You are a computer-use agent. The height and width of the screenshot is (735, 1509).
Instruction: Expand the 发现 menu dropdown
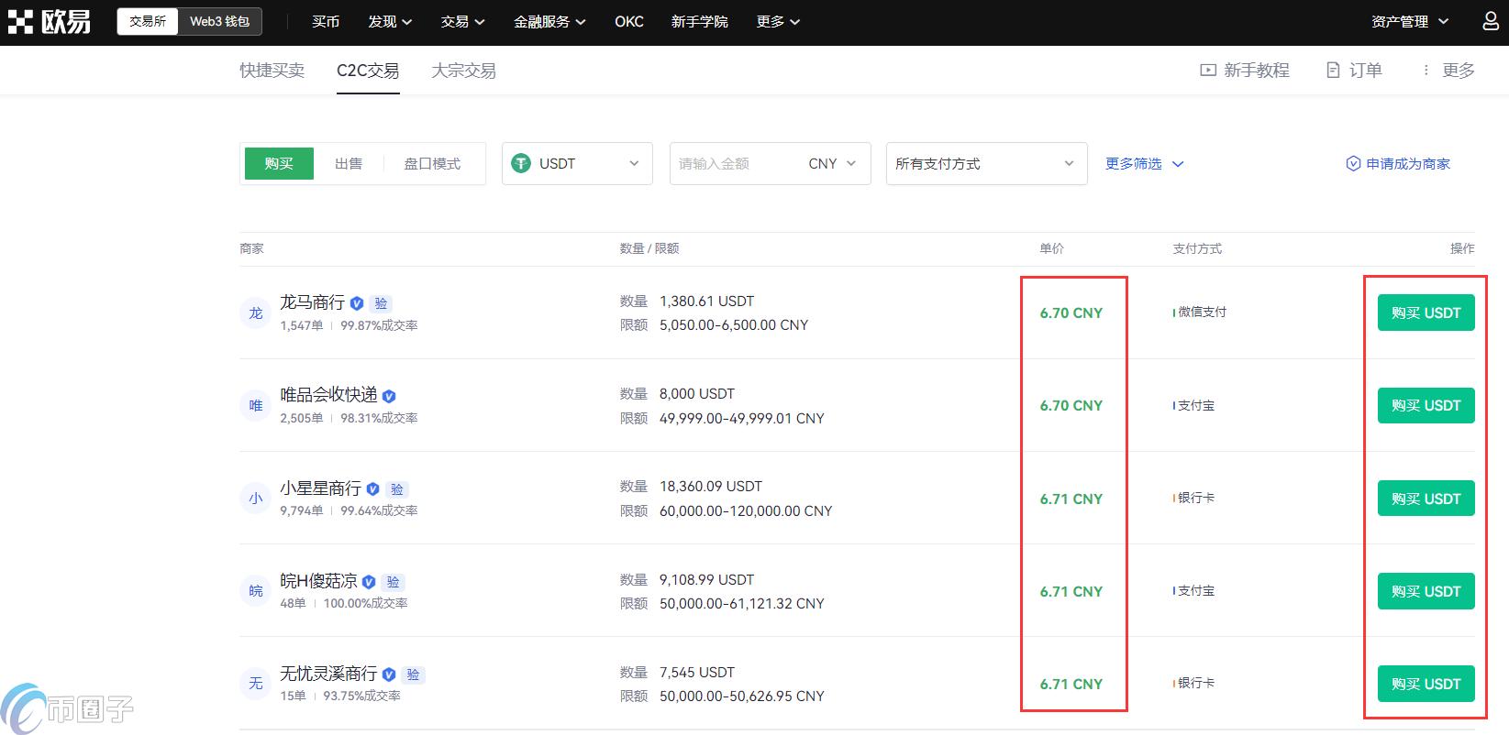coord(390,21)
